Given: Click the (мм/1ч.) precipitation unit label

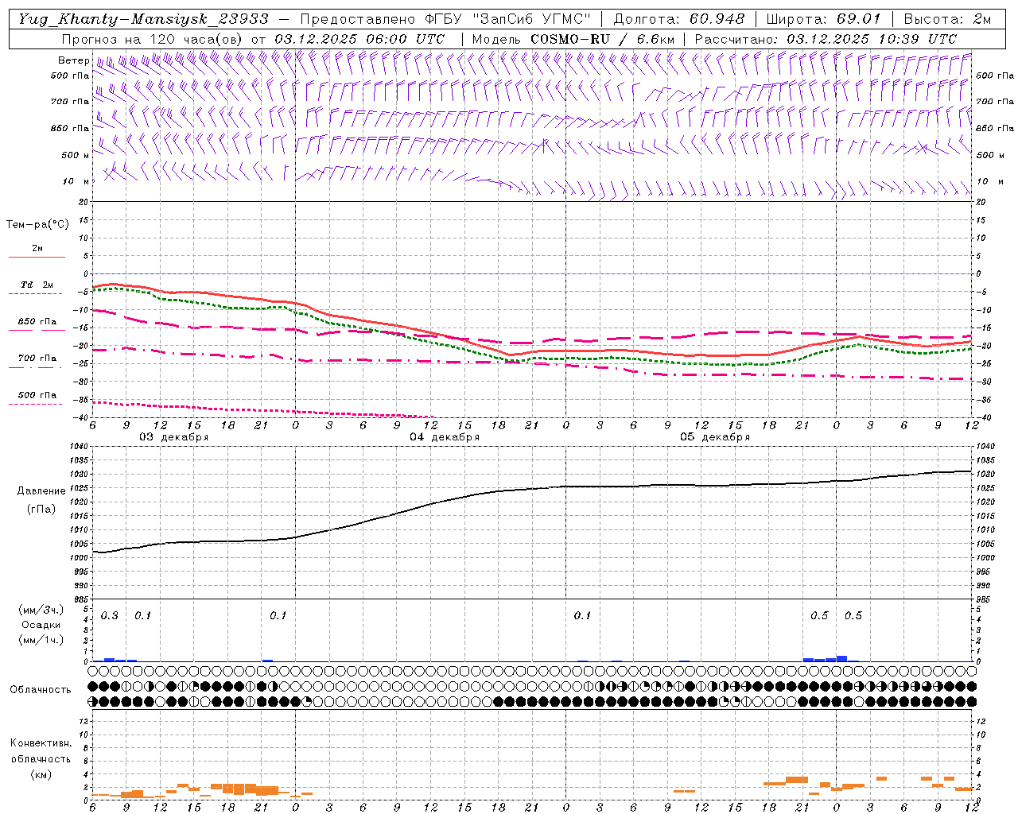Looking at the screenshot, I should click(41, 640).
